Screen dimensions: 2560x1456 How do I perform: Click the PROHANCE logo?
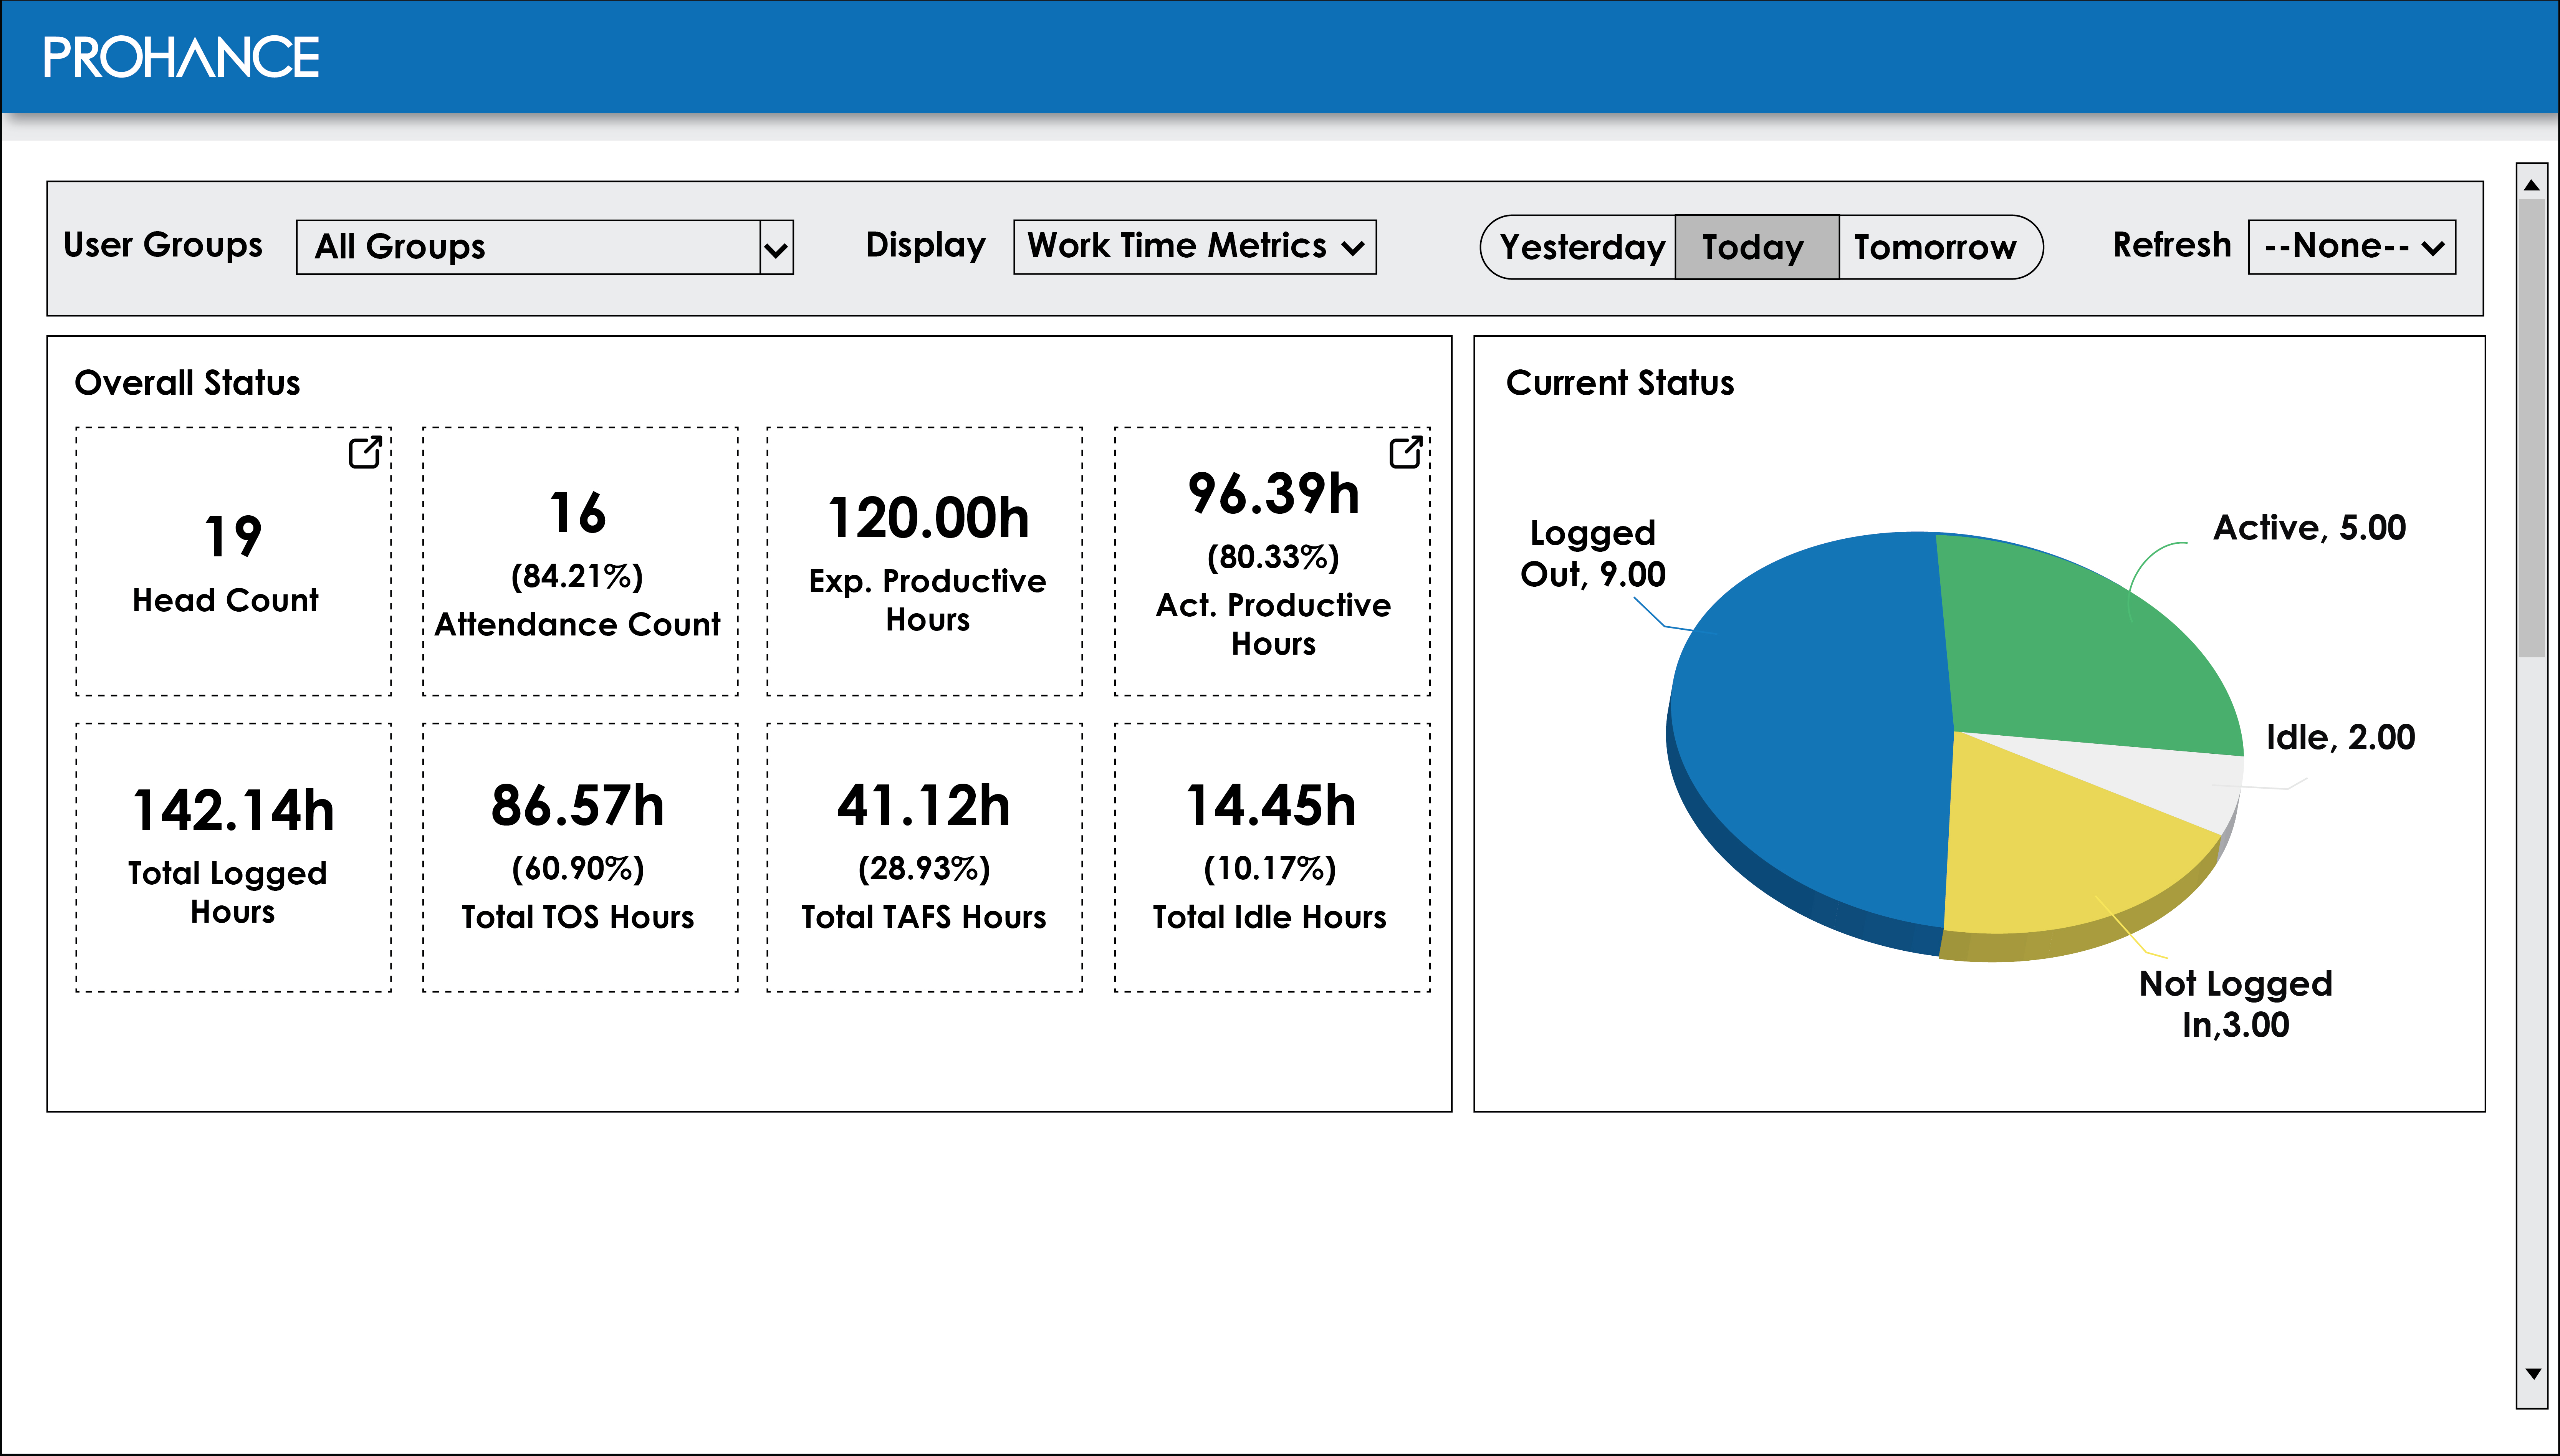pos(181,57)
